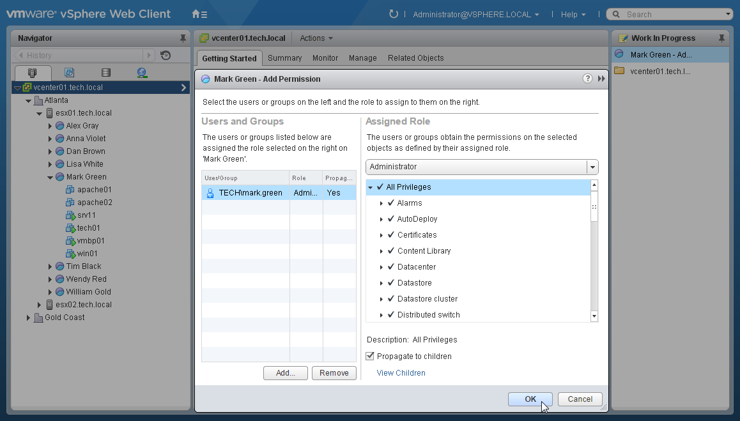Viewport: 740px width, 421px height.
Task: Switch to the Related Objects tab
Action: (x=416, y=58)
